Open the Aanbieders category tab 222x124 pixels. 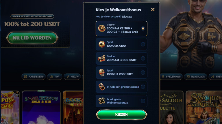click(34, 76)
